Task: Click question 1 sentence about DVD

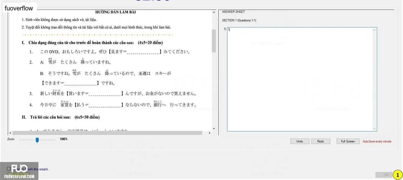Action: [115, 52]
